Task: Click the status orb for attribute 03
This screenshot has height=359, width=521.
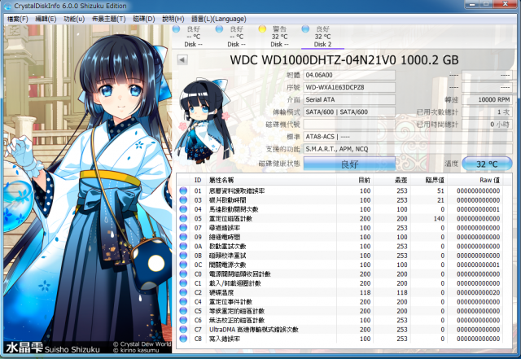Action: pyautogui.click(x=183, y=200)
